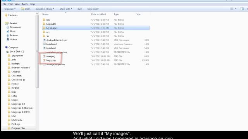
Task: Sort files by Date modified column
Action: pyautogui.click(x=98, y=14)
